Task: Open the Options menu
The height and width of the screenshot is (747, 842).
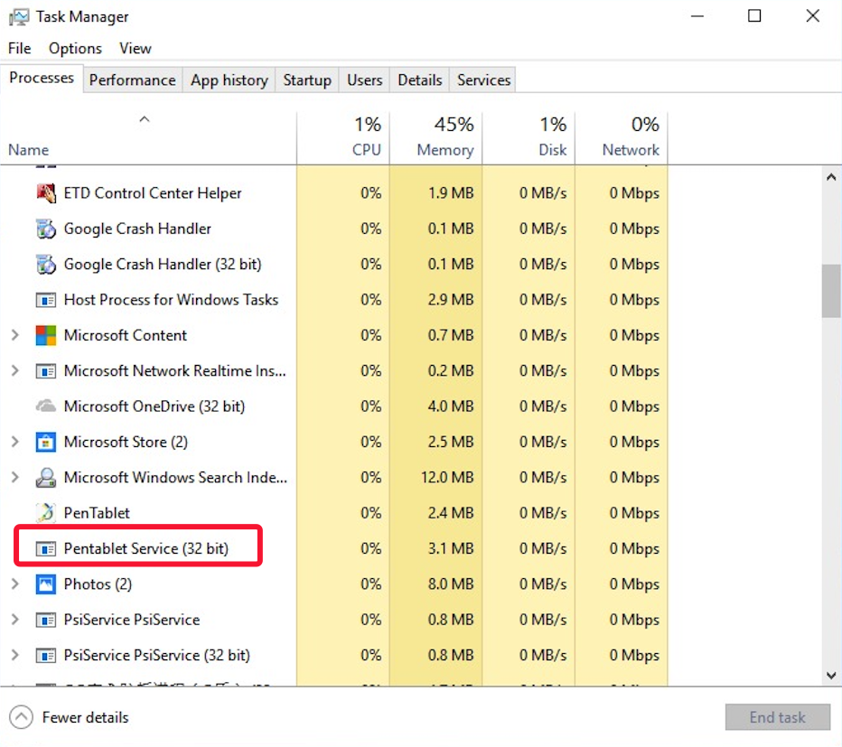Action: [x=75, y=49]
